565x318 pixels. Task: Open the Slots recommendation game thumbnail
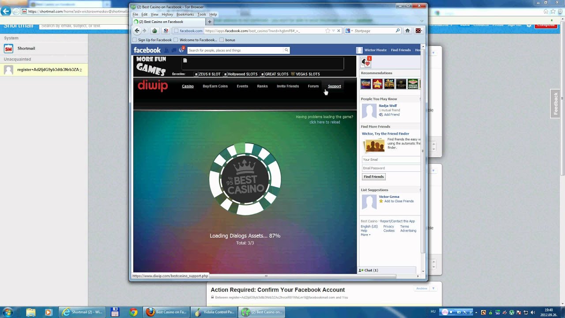[x=389, y=84]
